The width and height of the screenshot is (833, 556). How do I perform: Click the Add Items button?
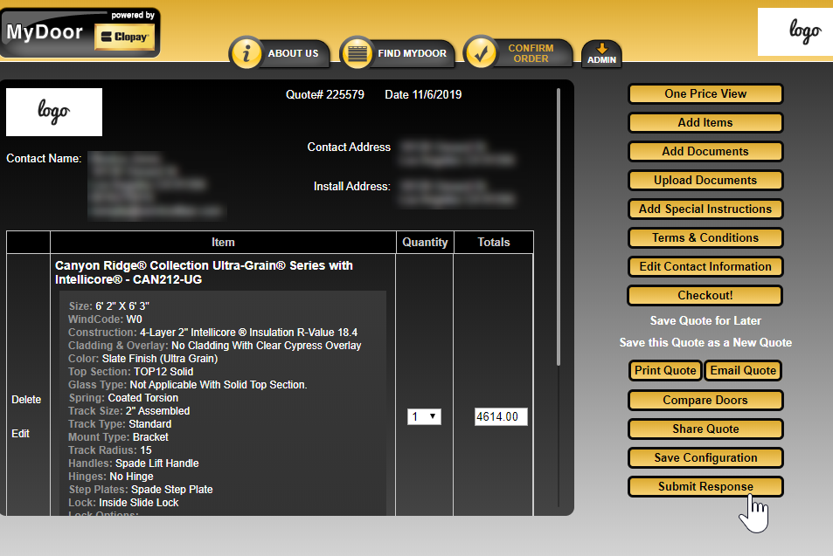coord(705,122)
